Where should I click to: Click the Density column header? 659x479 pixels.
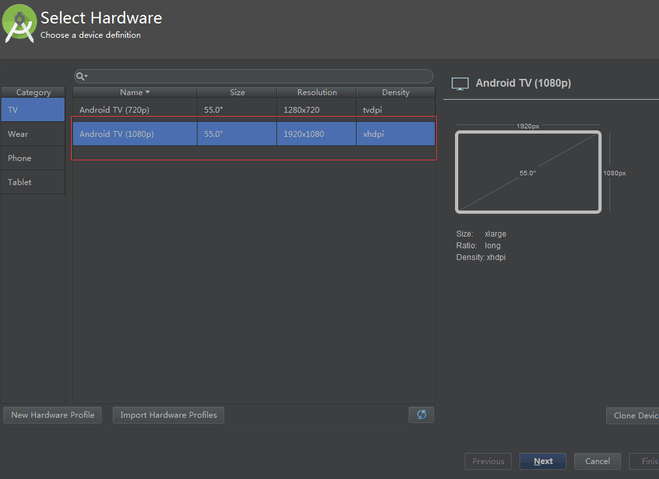point(396,93)
